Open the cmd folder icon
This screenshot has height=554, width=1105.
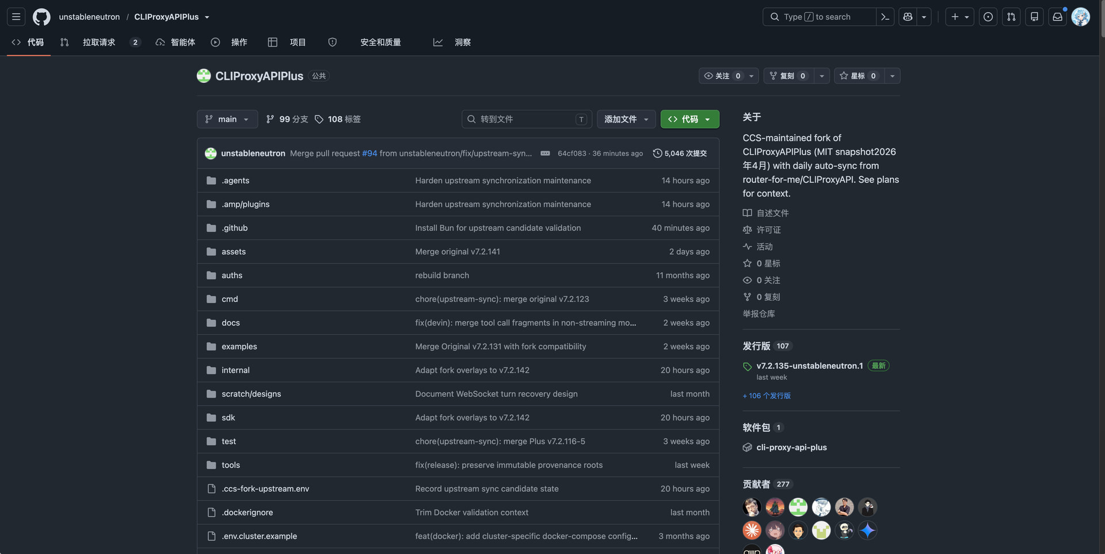point(211,299)
